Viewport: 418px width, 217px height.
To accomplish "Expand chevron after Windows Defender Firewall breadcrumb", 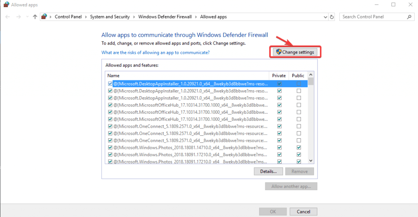I will coord(196,17).
